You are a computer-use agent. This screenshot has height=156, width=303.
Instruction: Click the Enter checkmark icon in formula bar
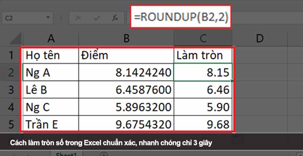pos(96,18)
